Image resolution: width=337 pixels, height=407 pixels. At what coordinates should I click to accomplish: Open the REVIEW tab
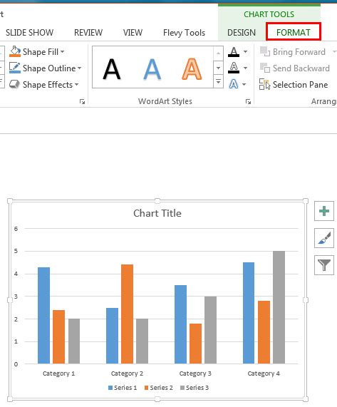coord(88,33)
